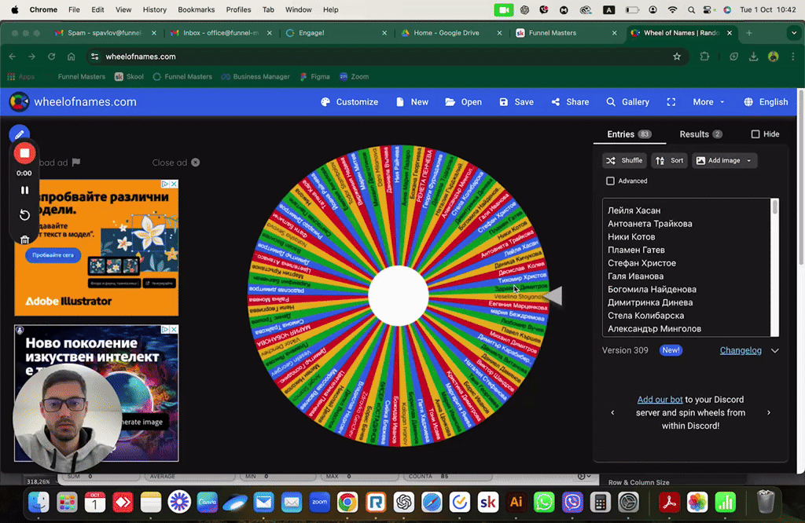805x523 pixels.
Task: Delete the recording with trash icon
Action: (24, 240)
